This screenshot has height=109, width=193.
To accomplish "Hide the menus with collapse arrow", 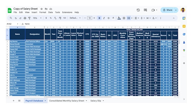I will tap(174, 18).
